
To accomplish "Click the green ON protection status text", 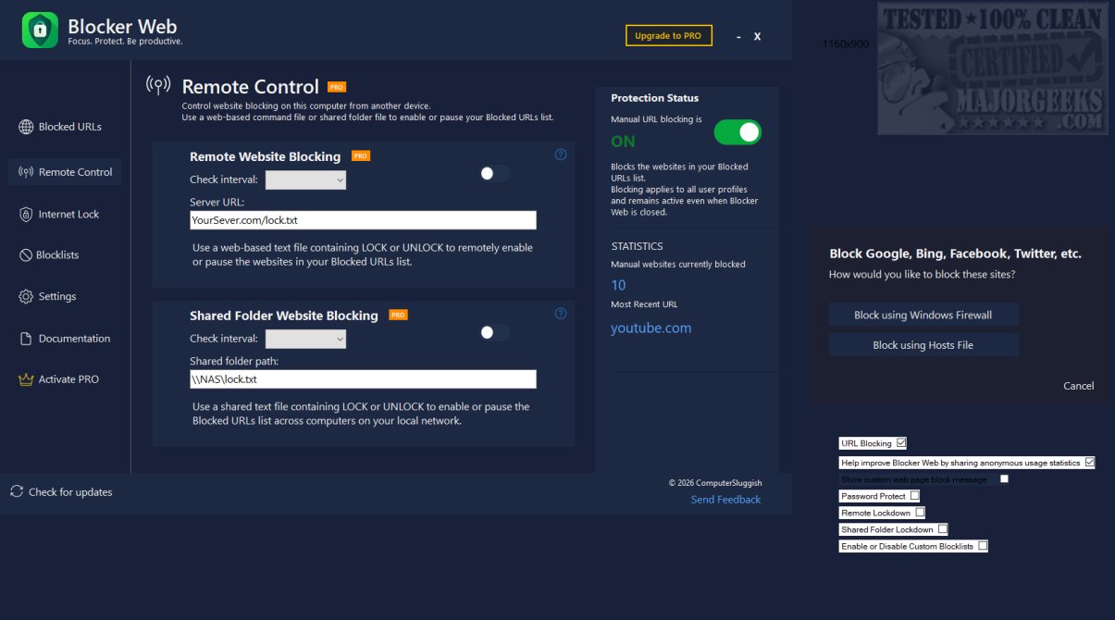I will coord(623,142).
